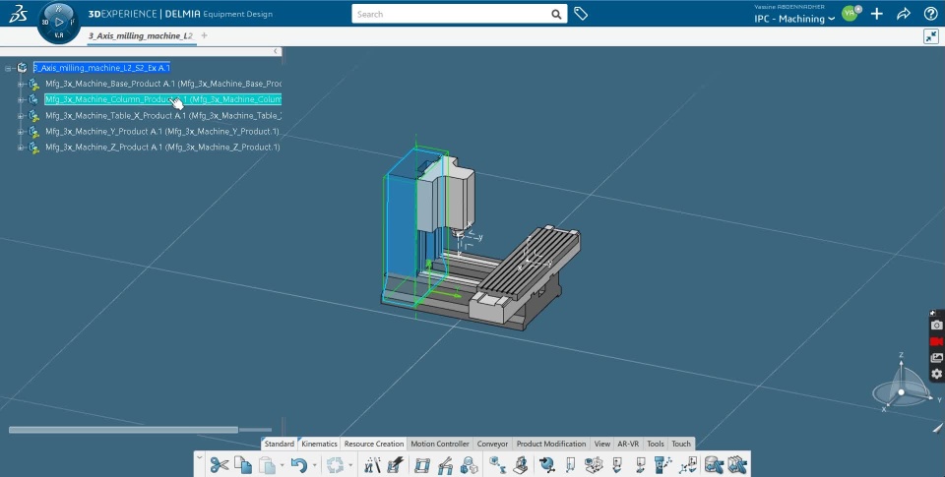Click the horizontal scrollbar under the tree
The image size is (945, 477).
click(123, 430)
